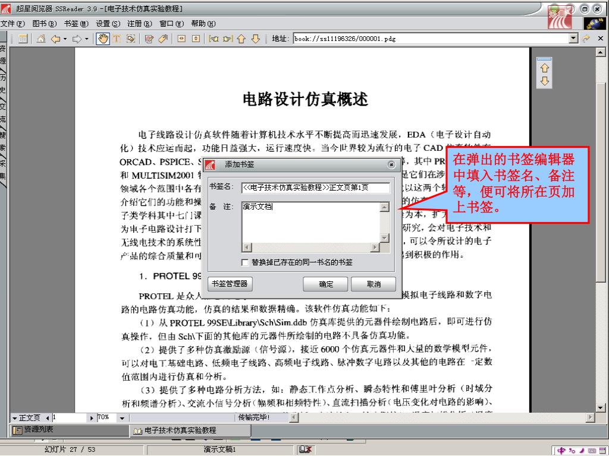Open the 书签管理器 button

tap(230, 284)
